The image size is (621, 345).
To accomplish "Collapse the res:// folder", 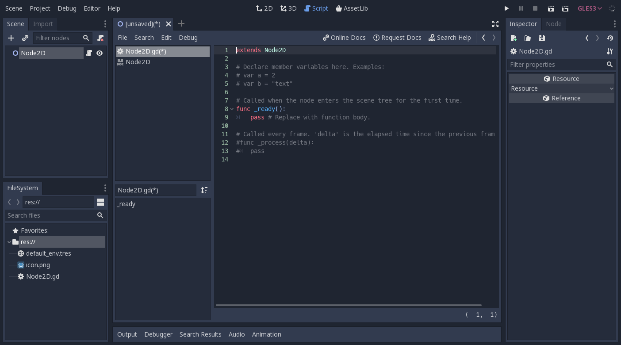I will [10, 242].
